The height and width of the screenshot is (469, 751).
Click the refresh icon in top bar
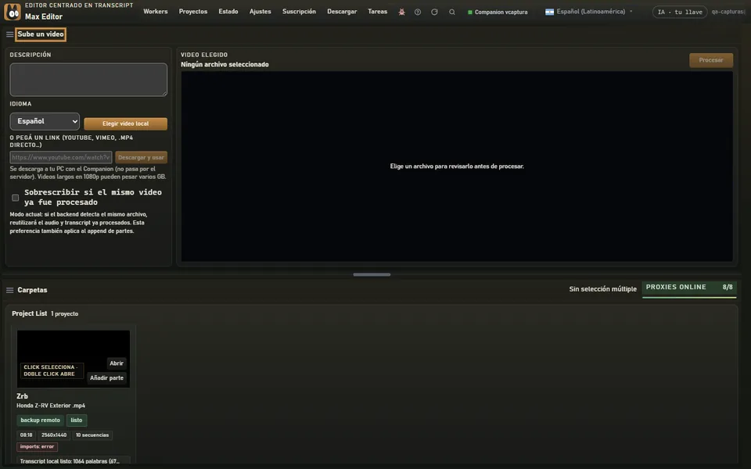(434, 12)
